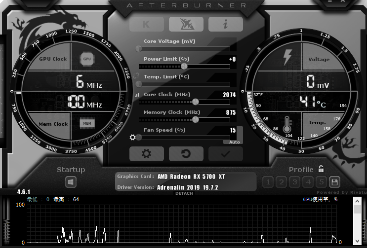Image resolution: width=367 pixels, height=248 pixels.
Task: Select profile slot 4
Action: pos(308,182)
